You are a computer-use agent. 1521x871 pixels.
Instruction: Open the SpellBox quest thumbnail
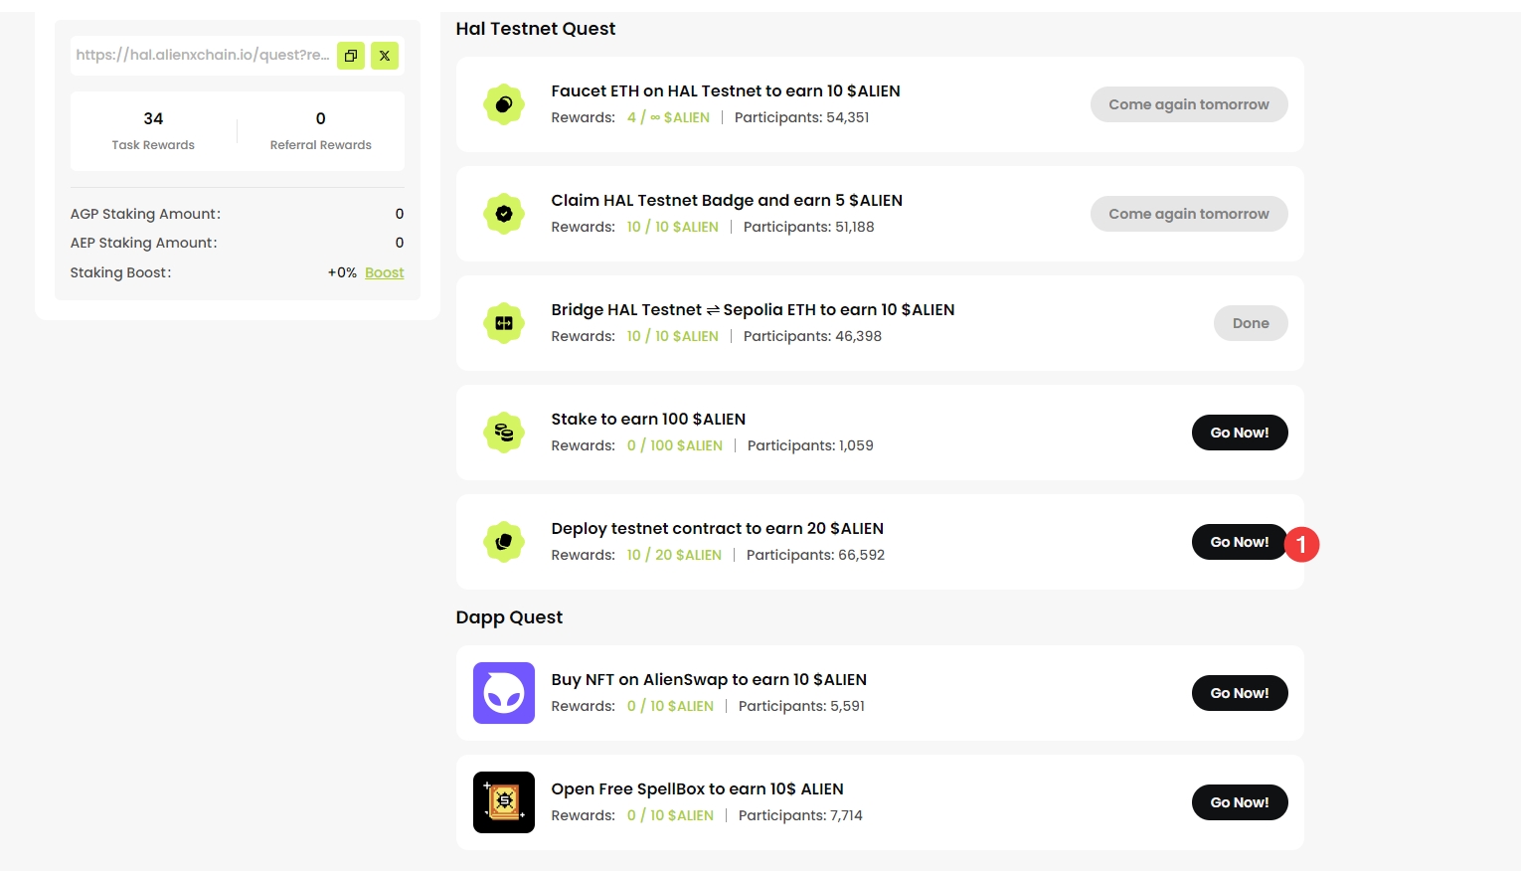point(504,802)
